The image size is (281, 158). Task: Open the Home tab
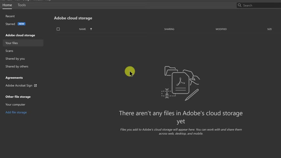pos(7,5)
